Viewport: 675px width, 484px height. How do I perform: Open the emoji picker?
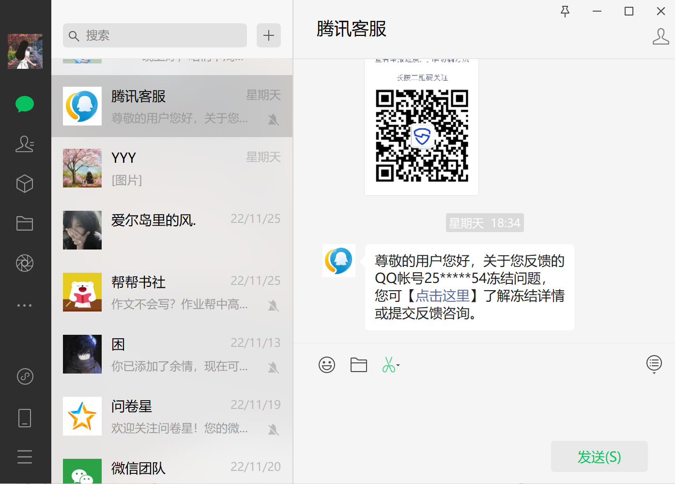[327, 365]
